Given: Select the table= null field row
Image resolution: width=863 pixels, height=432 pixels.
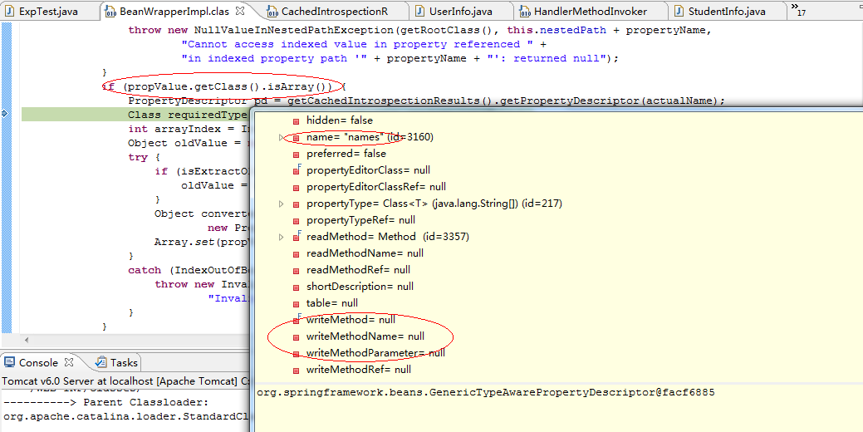Looking at the screenshot, I should point(332,302).
